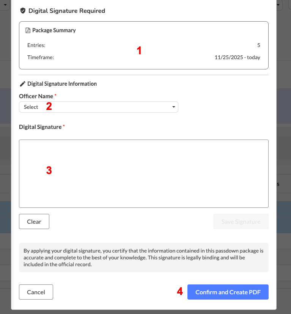Click inside the Digital Signature drawing box
This screenshot has height=314, width=291.
pyautogui.click(x=143, y=173)
